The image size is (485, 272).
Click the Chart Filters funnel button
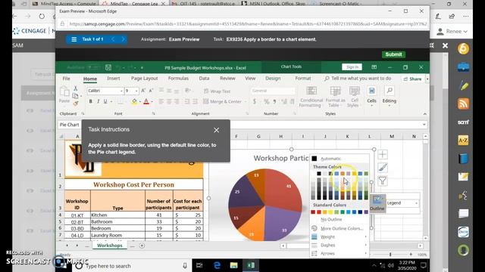(x=383, y=181)
